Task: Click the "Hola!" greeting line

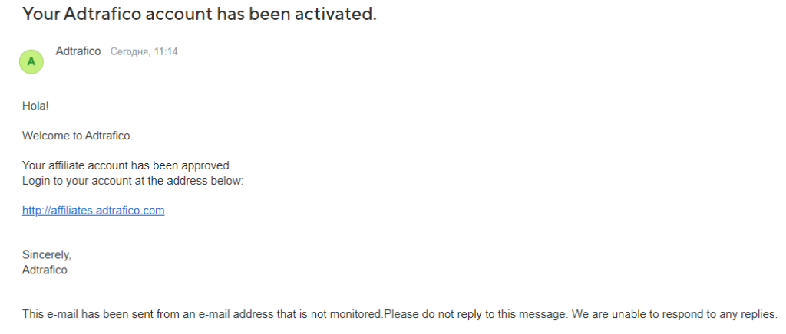Action: pyautogui.click(x=35, y=106)
